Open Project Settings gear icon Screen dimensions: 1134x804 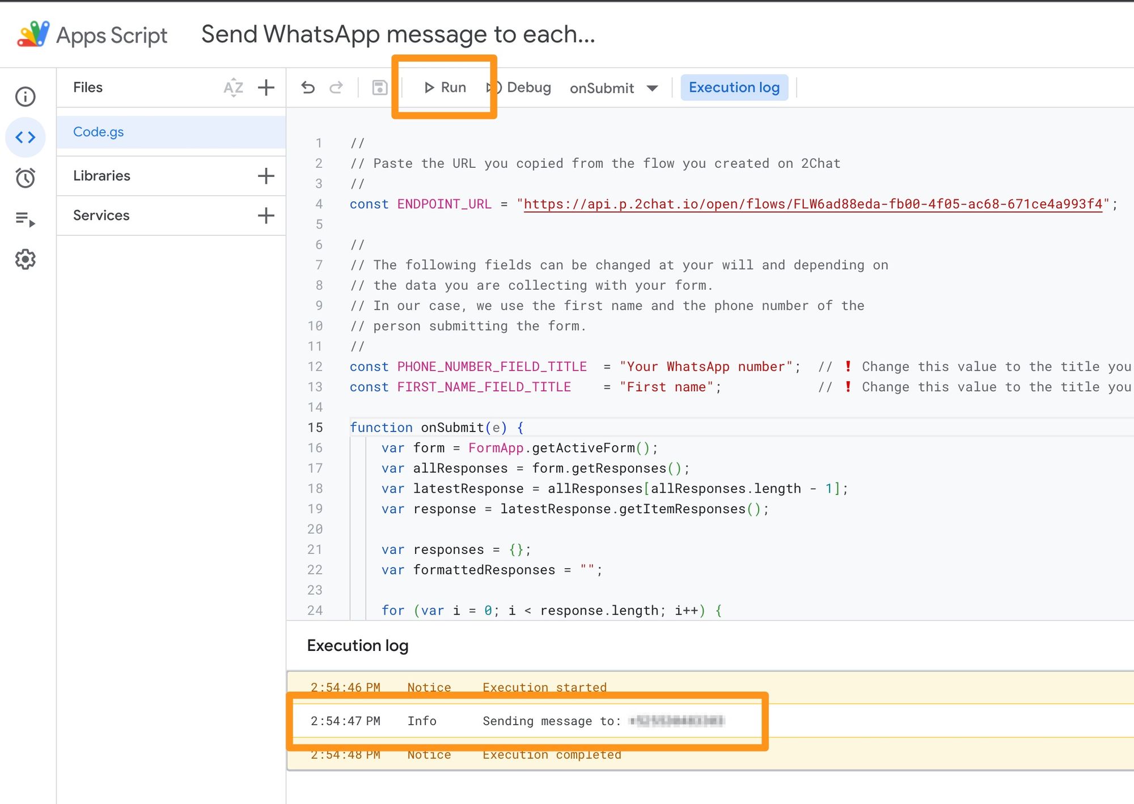[x=26, y=260]
